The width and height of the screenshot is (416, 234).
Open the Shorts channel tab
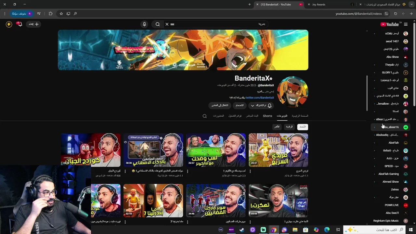(267, 116)
